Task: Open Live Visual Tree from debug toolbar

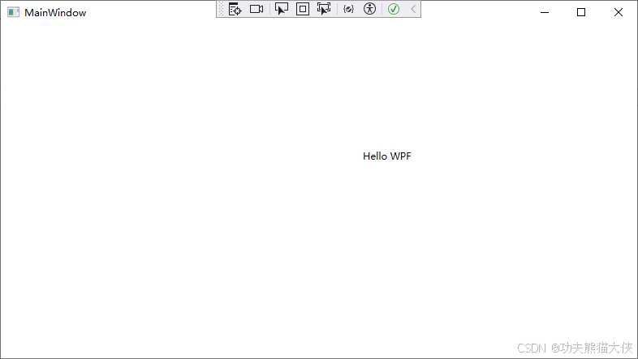Action: click(235, 9)
